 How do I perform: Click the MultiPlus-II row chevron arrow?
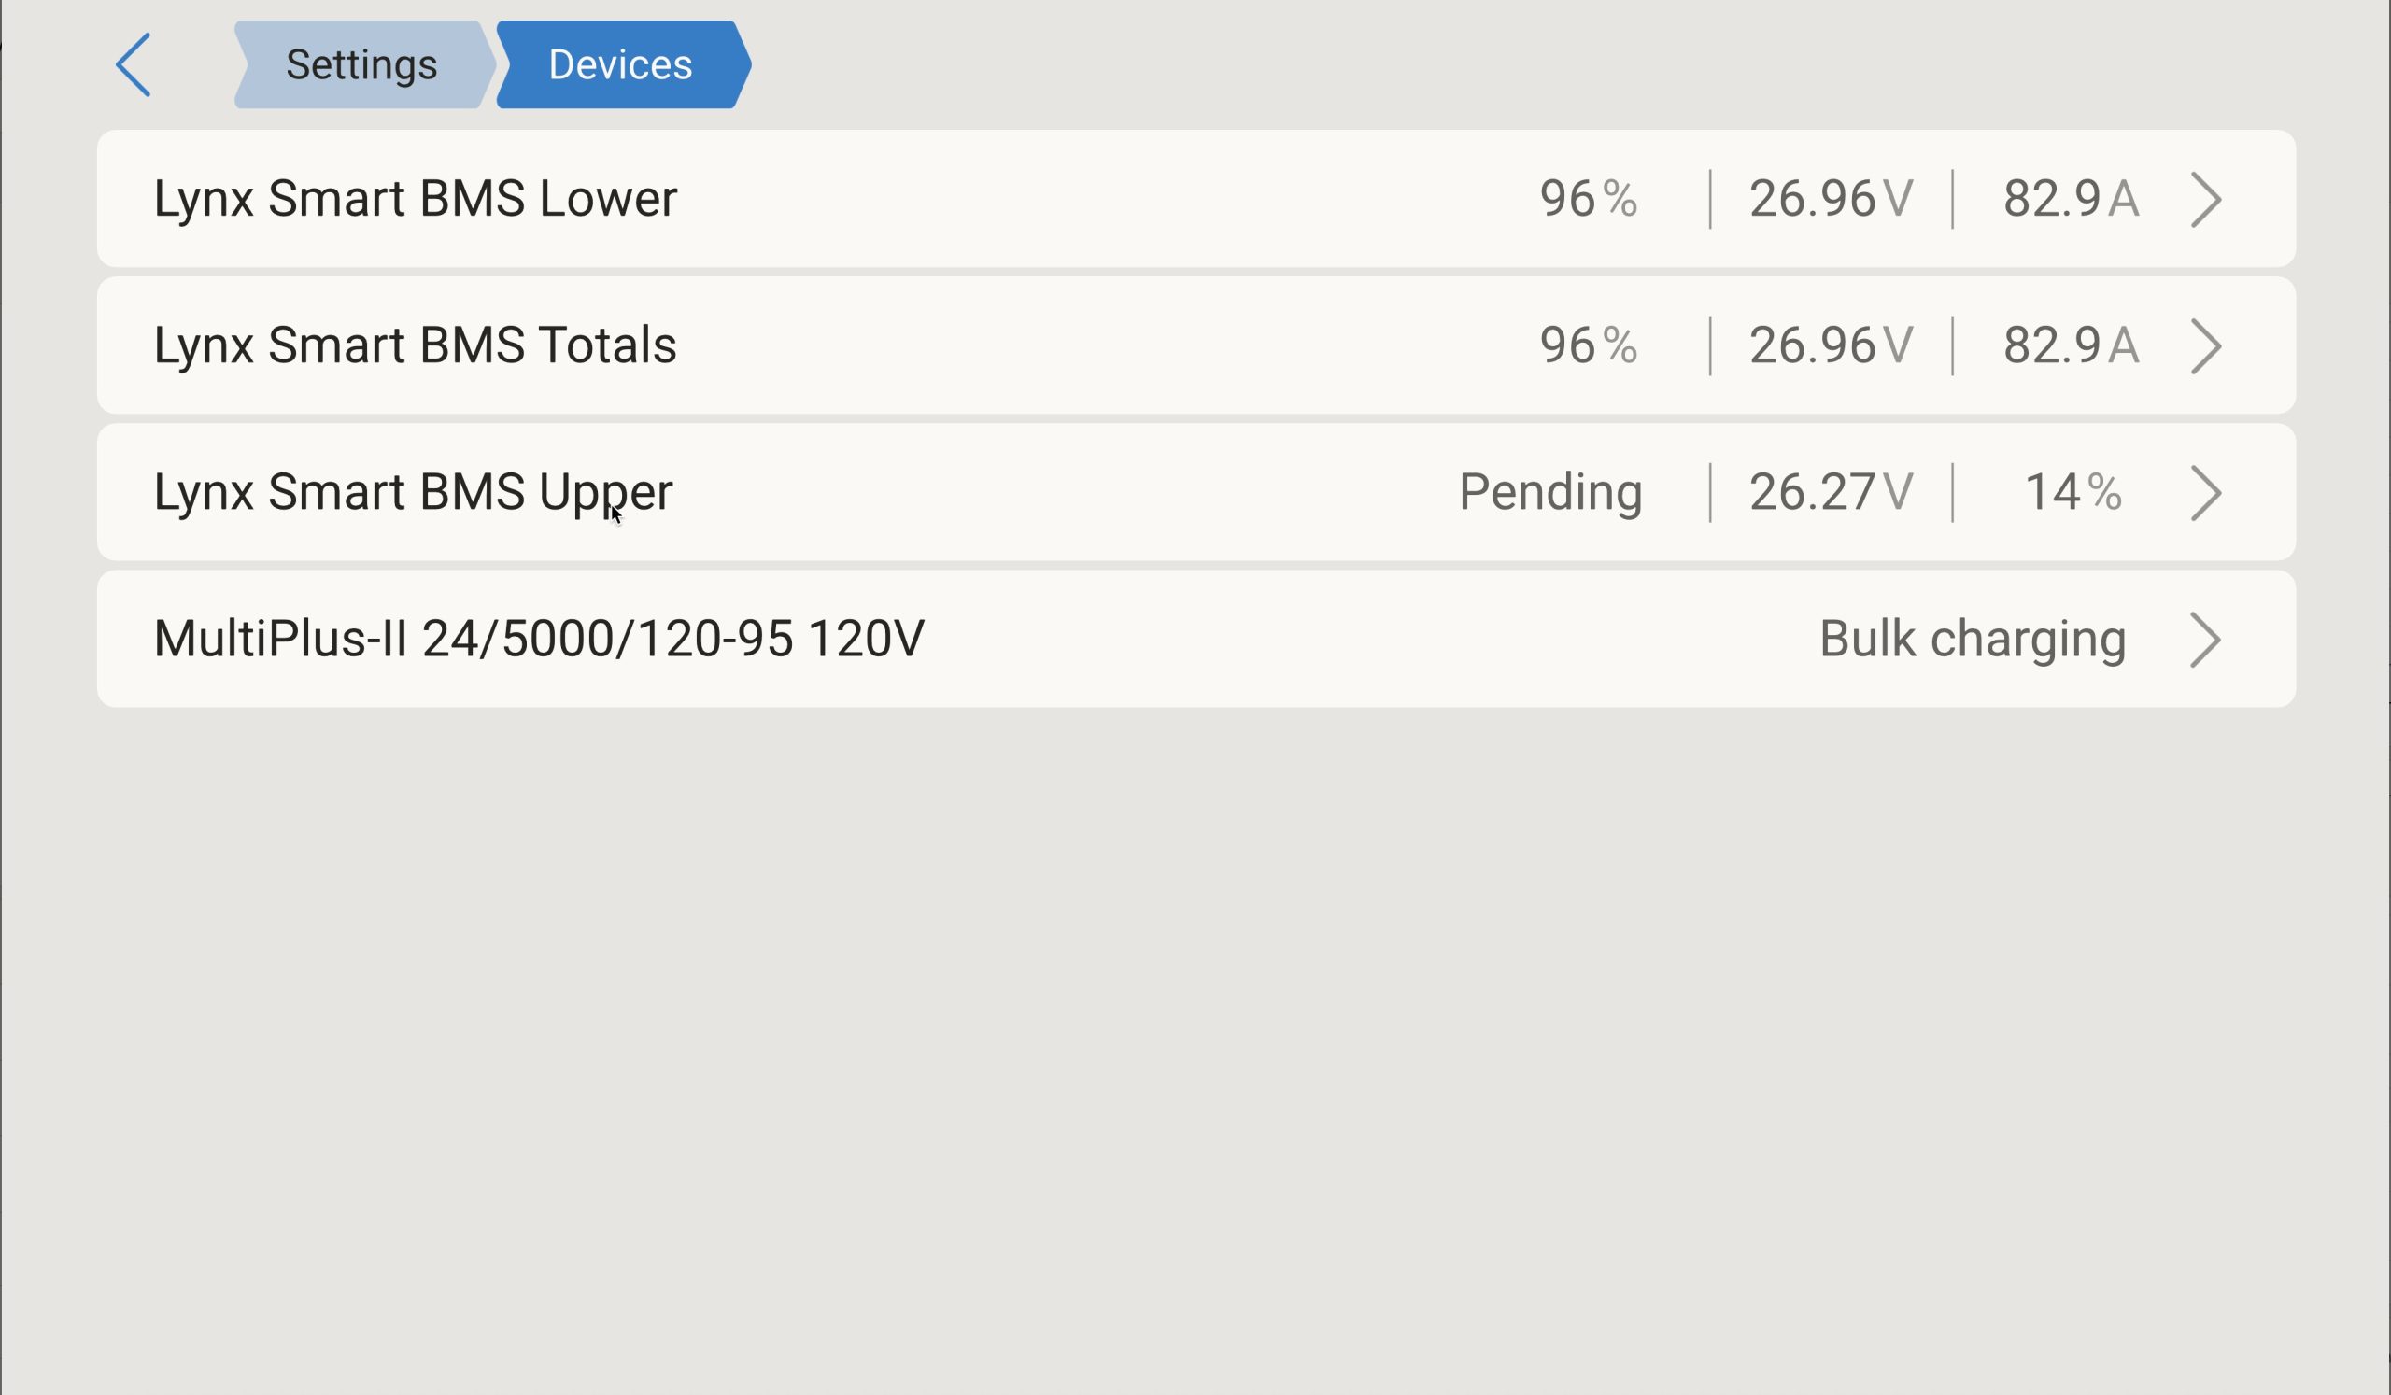pos(2206,640)
